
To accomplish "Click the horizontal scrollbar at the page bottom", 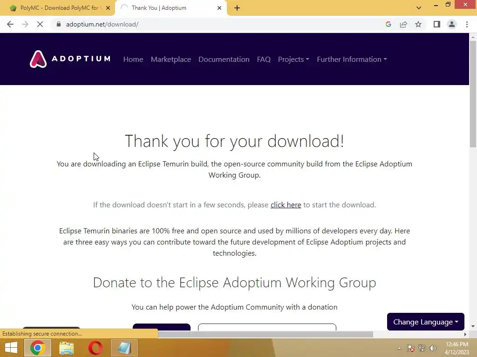I will coord(265,334).
